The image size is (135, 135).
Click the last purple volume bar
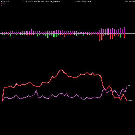[x=124, y=31]
